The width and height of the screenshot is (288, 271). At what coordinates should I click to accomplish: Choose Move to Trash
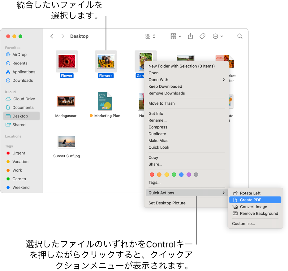click(x=187, y=103)
